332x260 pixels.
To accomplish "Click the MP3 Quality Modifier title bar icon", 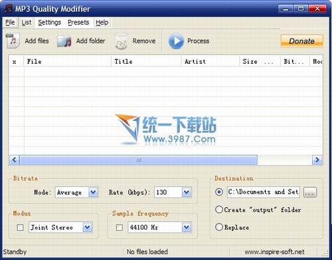I will (8, 9).
